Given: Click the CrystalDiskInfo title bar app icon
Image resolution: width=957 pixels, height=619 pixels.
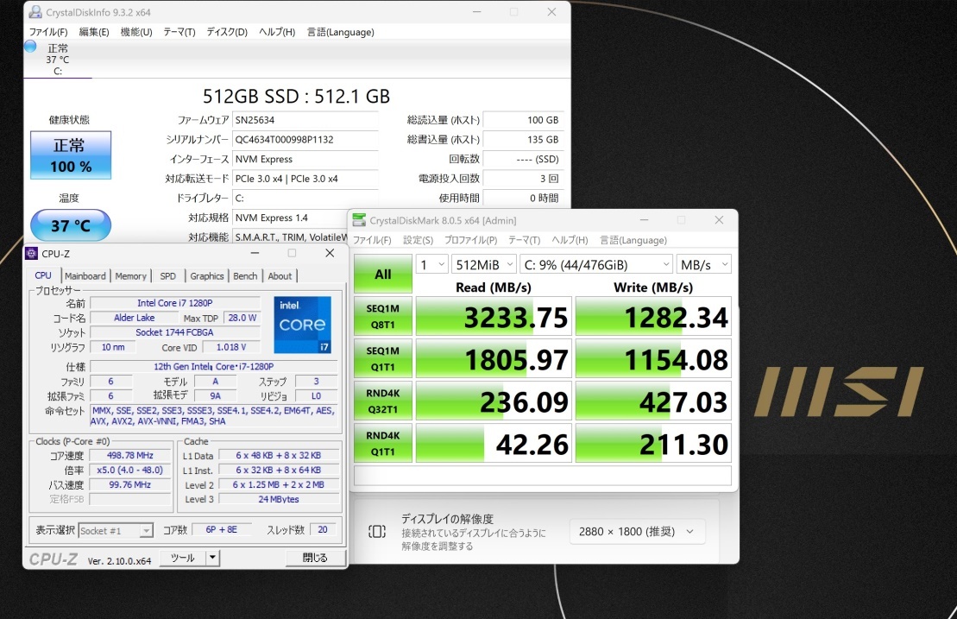Looking at the screenshot, I should coord(35,12).
